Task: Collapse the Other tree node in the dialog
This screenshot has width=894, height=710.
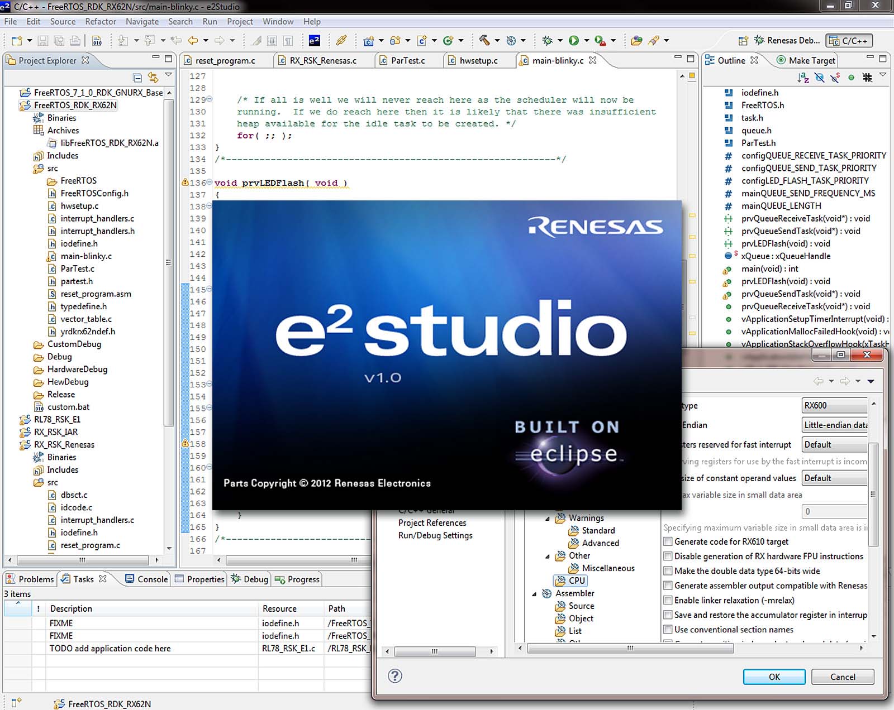Action: [x=548, y=557]
